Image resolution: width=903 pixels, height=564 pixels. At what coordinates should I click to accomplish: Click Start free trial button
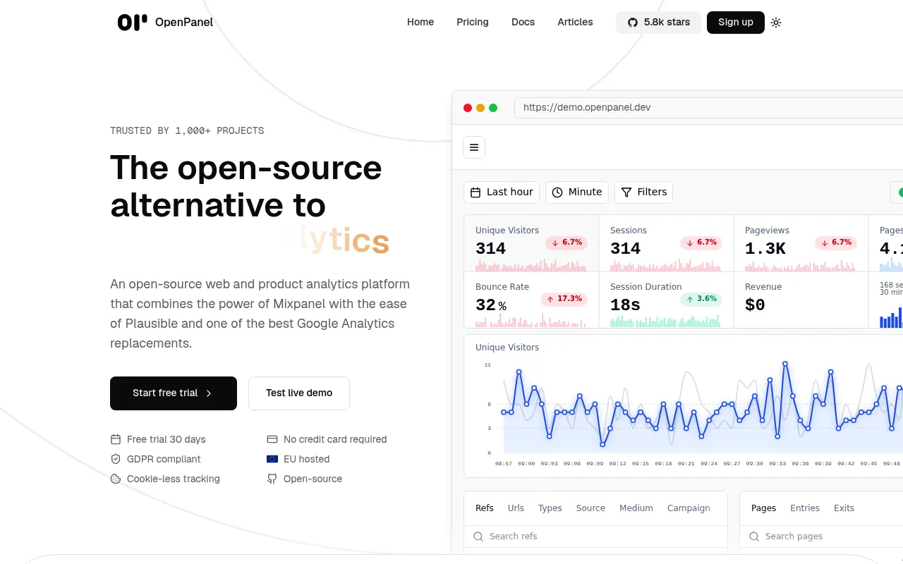(x=174, y=393)
